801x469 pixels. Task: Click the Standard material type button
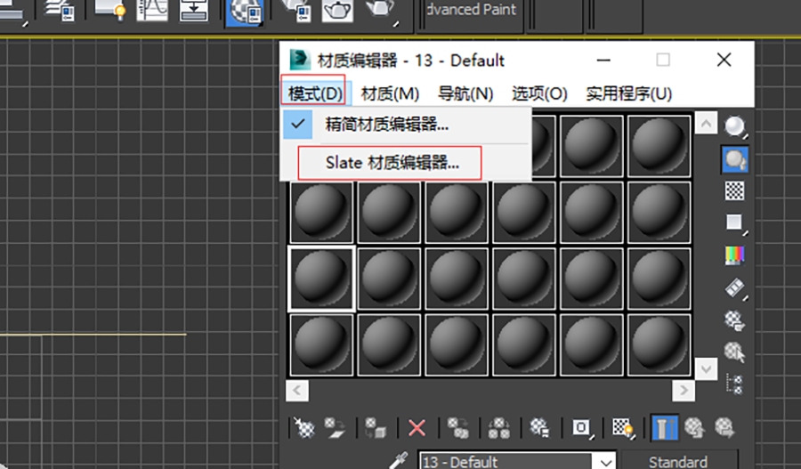click(x=678, y=461)
